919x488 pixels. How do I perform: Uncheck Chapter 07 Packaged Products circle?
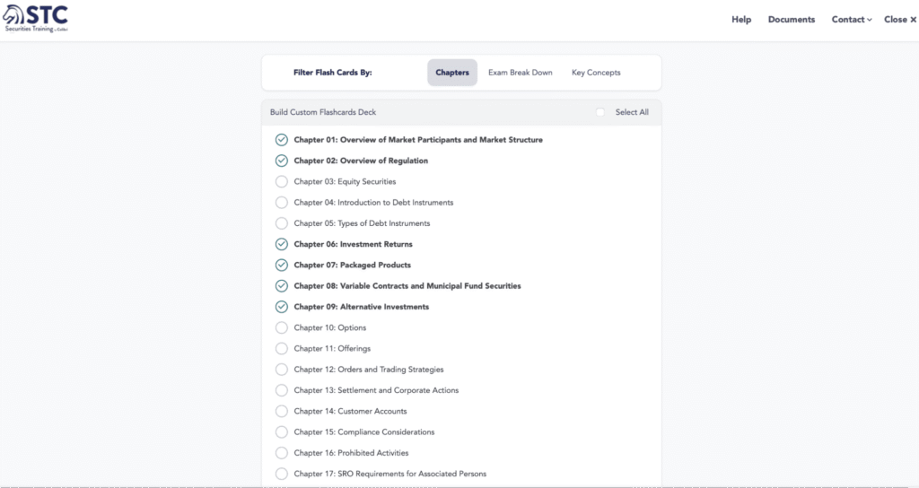click(x=281, y=265)
